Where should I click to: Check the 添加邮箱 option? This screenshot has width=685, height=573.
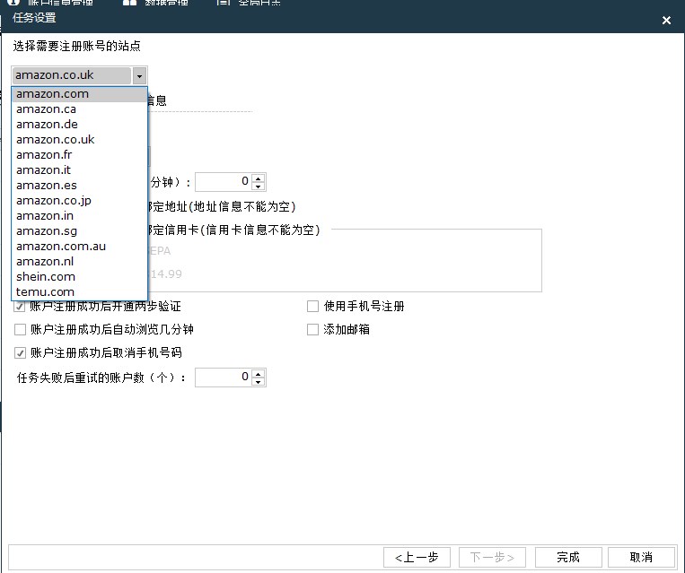[x=312, y=329]
